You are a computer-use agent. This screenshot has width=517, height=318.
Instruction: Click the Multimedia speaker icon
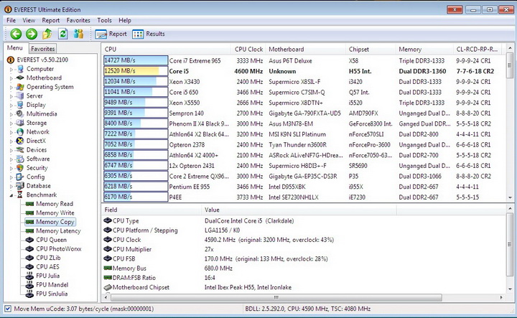(20, 113)
